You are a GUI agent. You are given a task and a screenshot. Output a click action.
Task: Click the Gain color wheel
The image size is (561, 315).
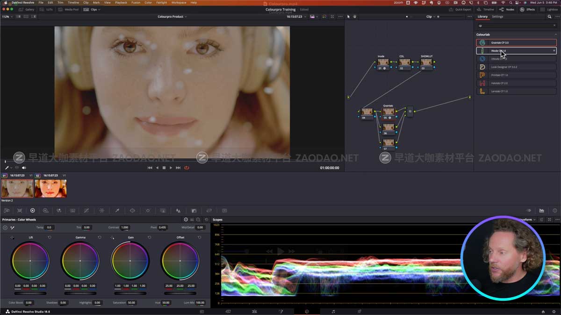point(130,260)
